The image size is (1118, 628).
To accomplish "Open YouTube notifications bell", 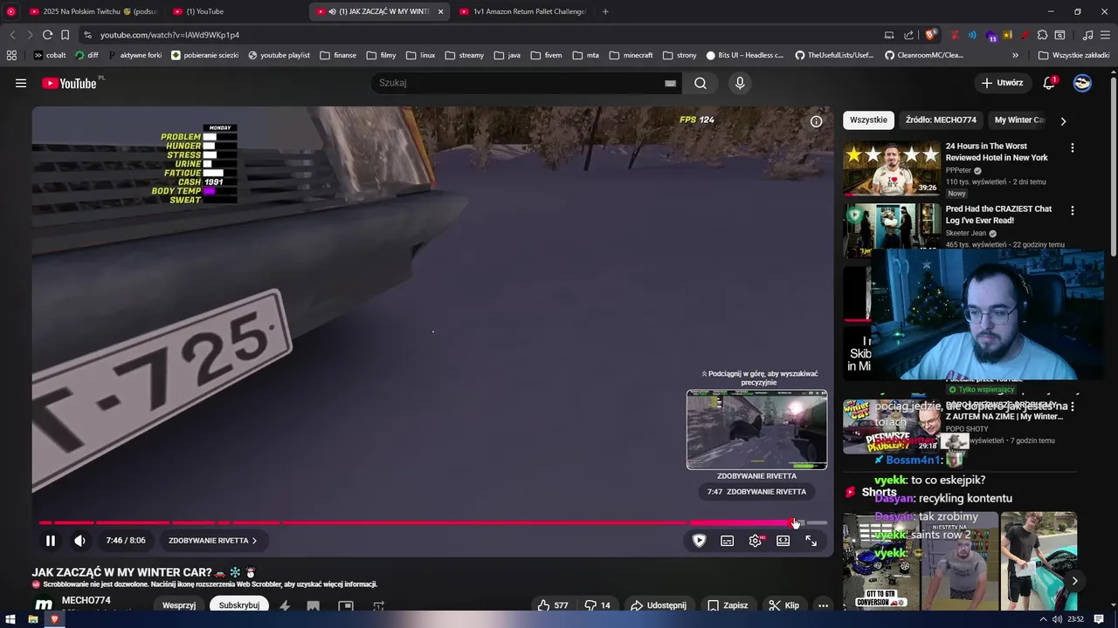I will 1049,83.
